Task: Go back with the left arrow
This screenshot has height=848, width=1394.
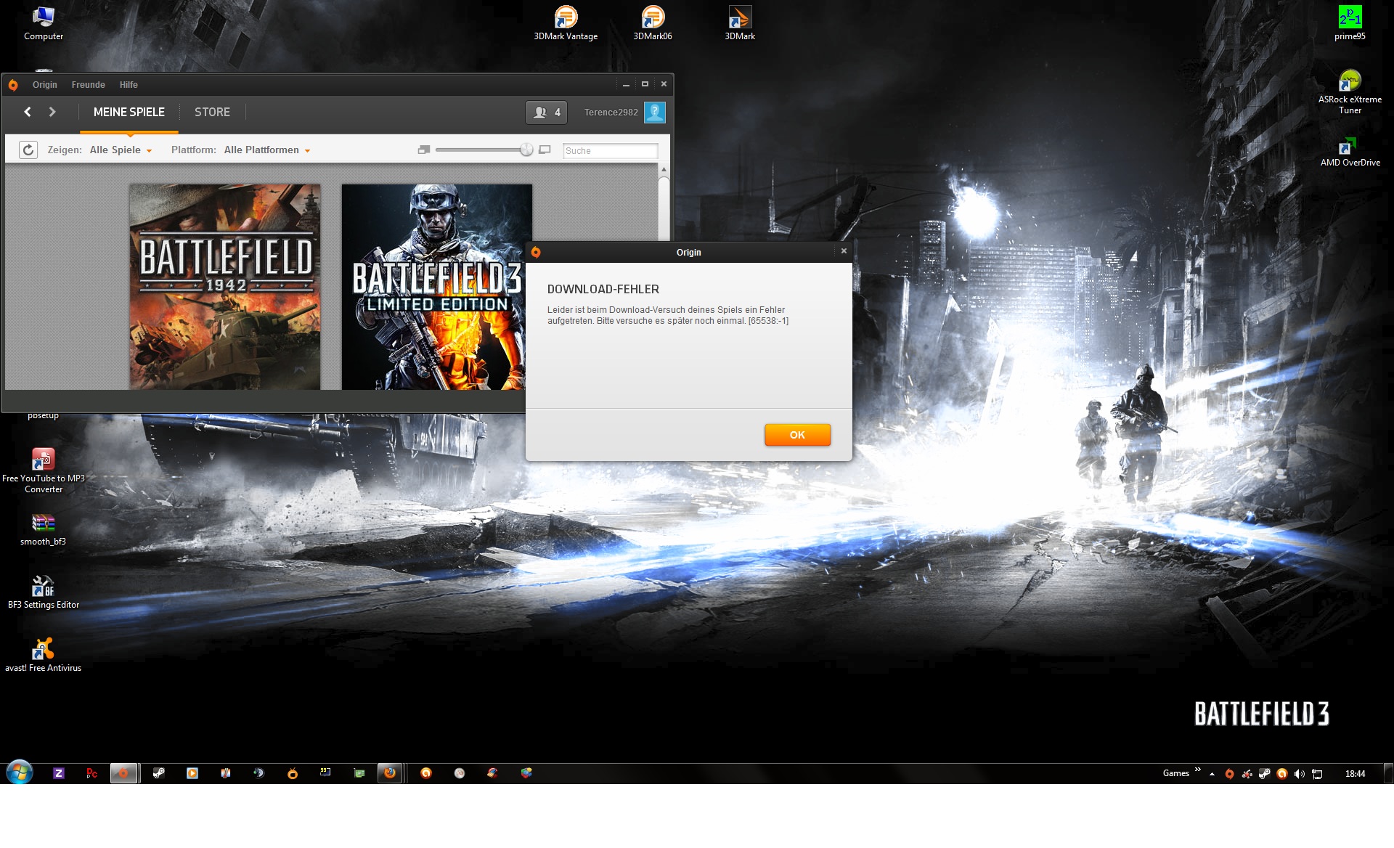Action: 28,112
